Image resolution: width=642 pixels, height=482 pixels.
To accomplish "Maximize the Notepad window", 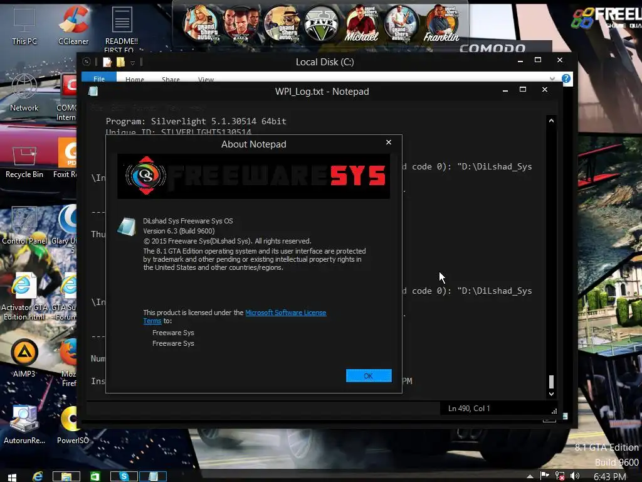I will click(x=523, y=89).
